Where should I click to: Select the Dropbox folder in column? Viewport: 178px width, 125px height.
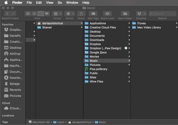(x=107, y=44)
